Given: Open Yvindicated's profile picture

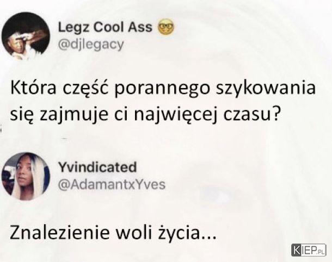Looking at the screenshot, I should (26, 176).
